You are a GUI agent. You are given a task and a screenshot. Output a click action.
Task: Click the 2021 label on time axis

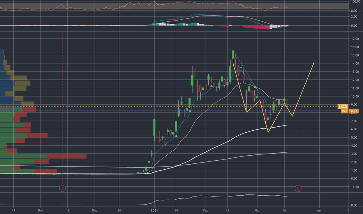point(154,210)
